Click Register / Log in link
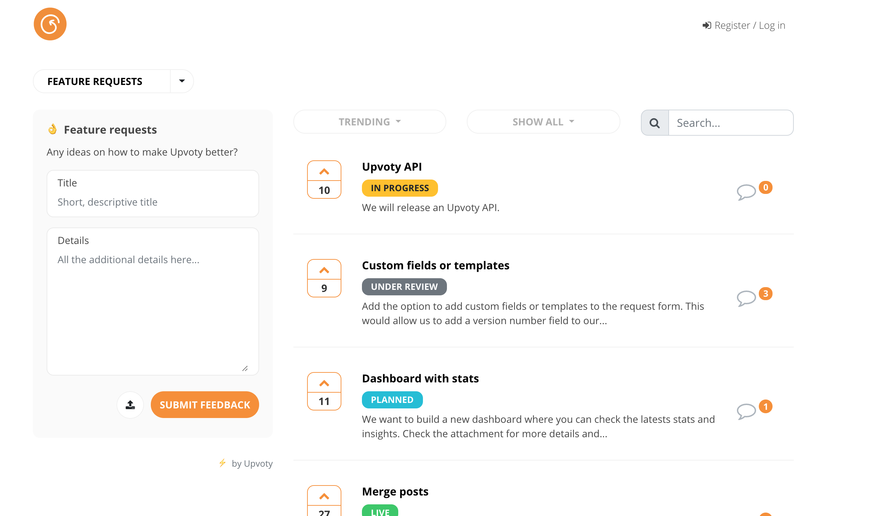This screenshot has height=516, width=887. coord(743,25)
